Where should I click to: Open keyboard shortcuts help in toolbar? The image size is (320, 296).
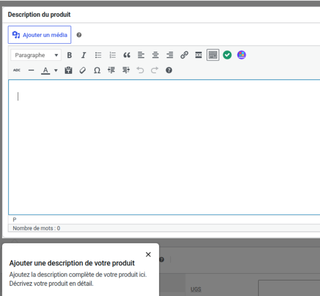pos(169,70)
